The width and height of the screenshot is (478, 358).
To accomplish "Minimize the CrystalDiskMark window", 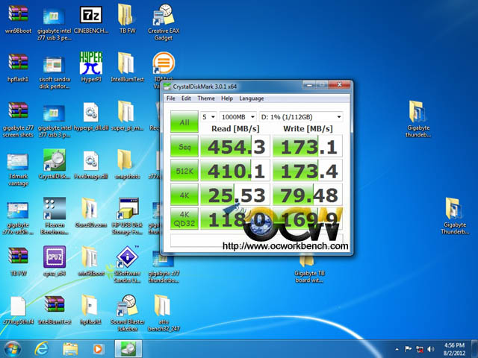I will pos(309,85).
